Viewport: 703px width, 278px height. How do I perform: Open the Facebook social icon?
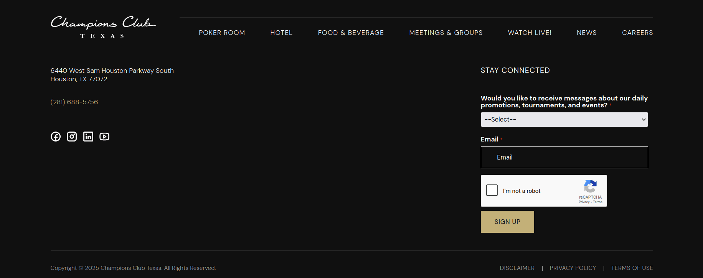pos(56,137)
